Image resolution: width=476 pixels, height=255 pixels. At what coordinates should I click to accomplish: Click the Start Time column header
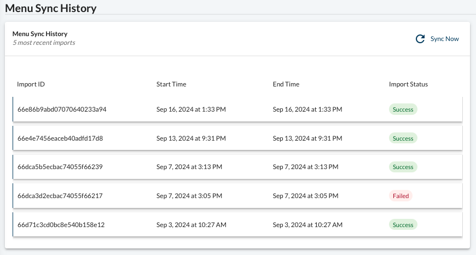pyautogui.click(x=171, y=84)
